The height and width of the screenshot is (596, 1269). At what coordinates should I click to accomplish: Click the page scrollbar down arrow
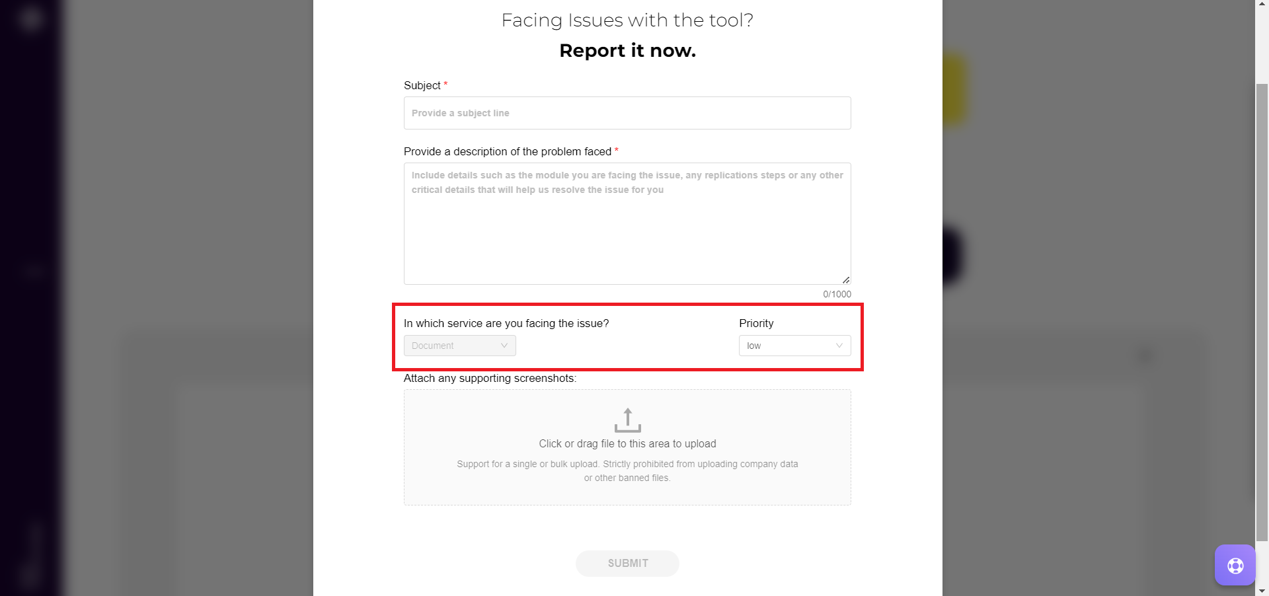tap(1262, 591)
